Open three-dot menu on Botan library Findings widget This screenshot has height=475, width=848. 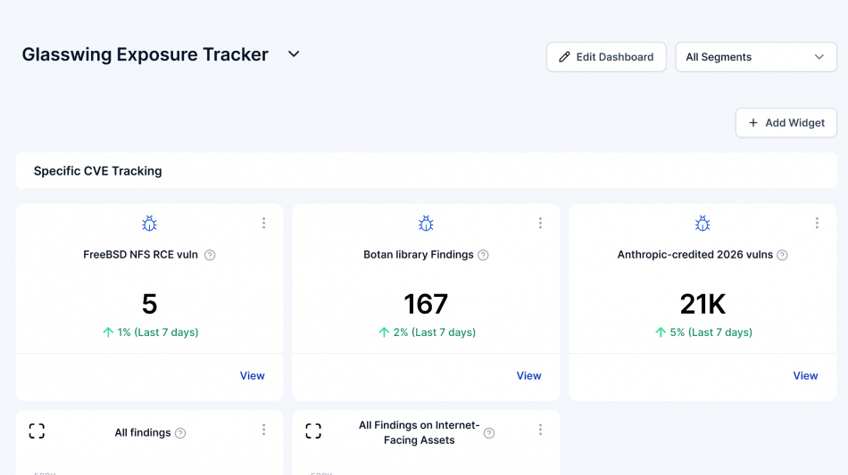(540, 223)
